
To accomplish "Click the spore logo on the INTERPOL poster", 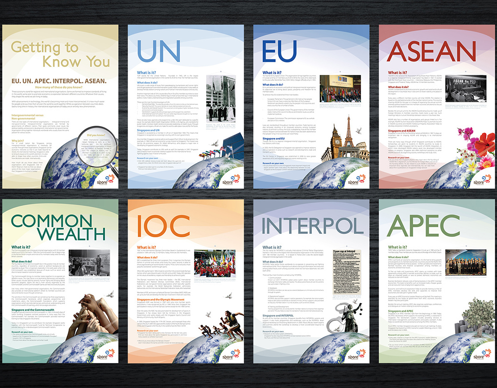I will point(357,355).
